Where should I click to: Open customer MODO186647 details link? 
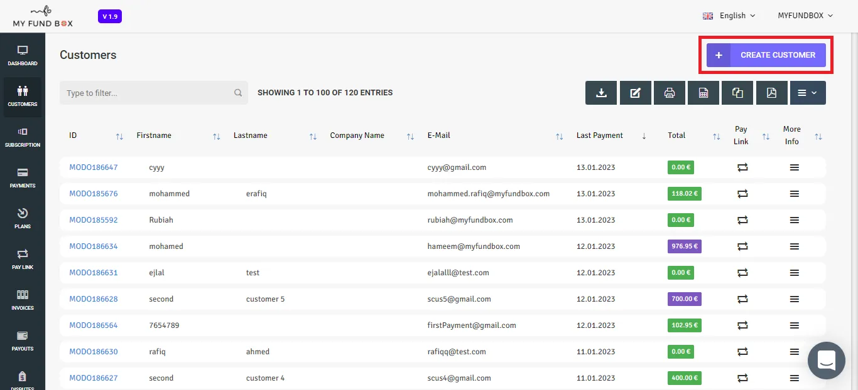[94, 167]
